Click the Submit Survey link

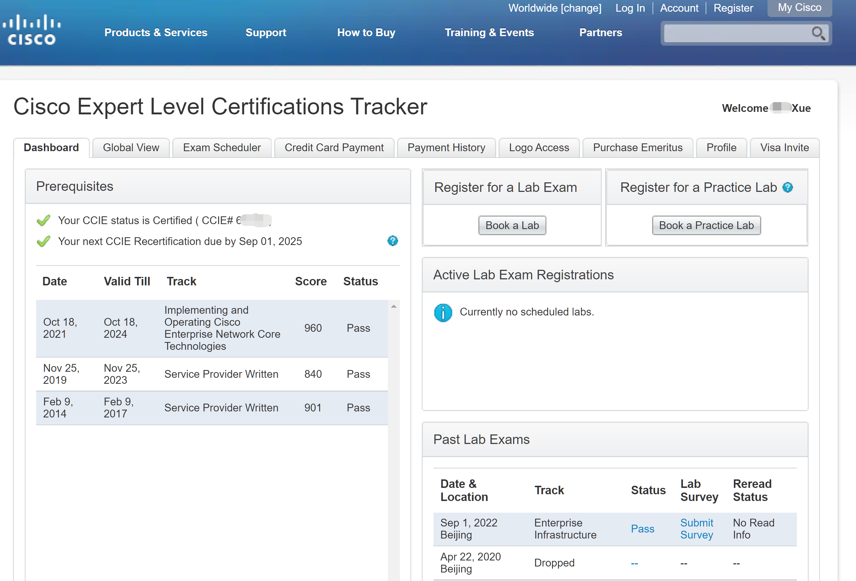[x=696, y=529]
